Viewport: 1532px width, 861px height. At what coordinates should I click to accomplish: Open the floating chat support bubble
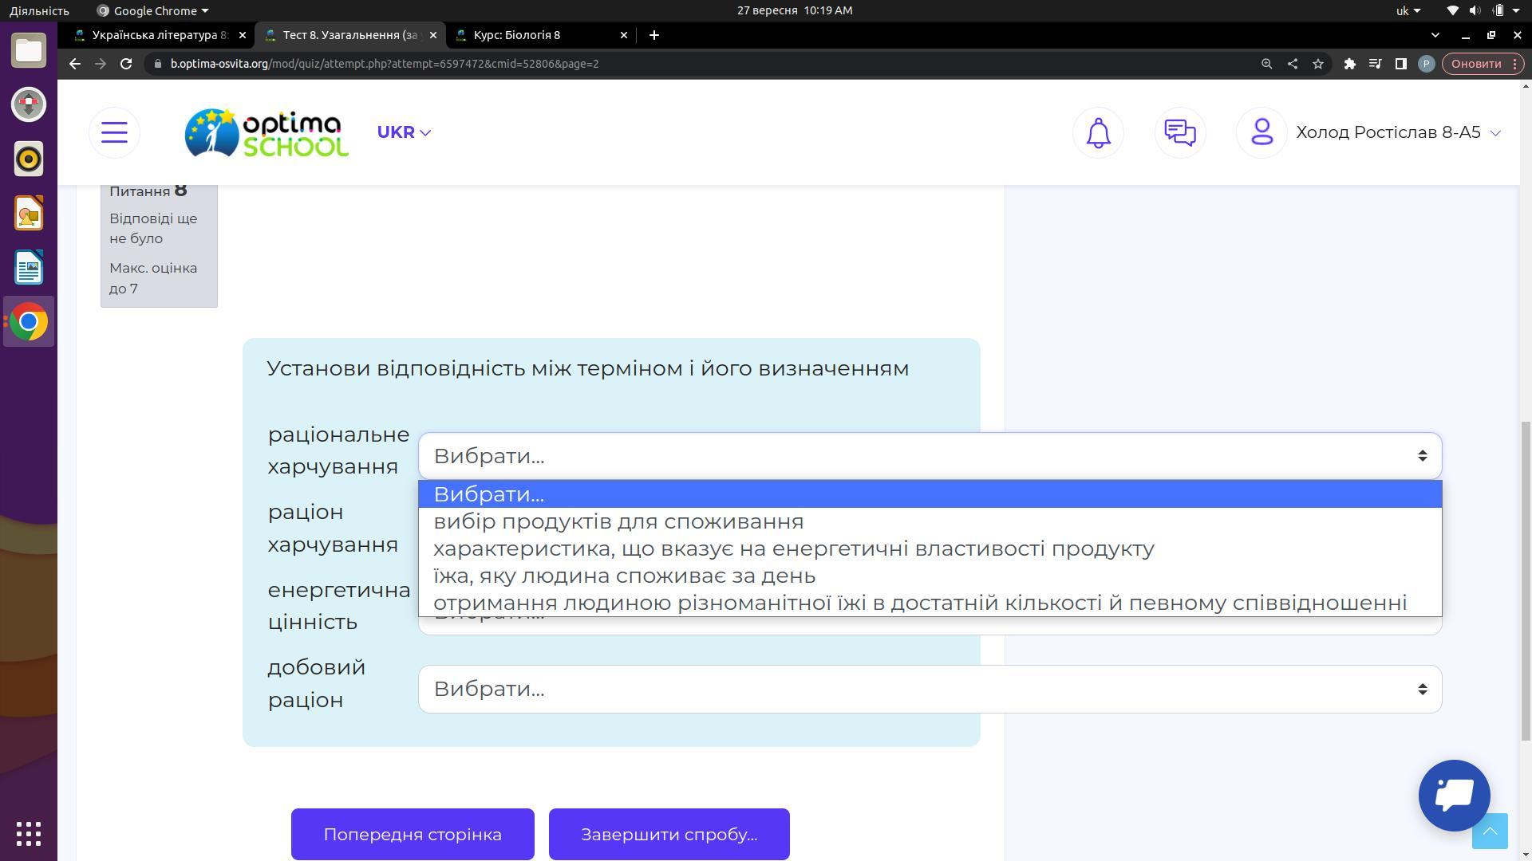click(1454, 795)
